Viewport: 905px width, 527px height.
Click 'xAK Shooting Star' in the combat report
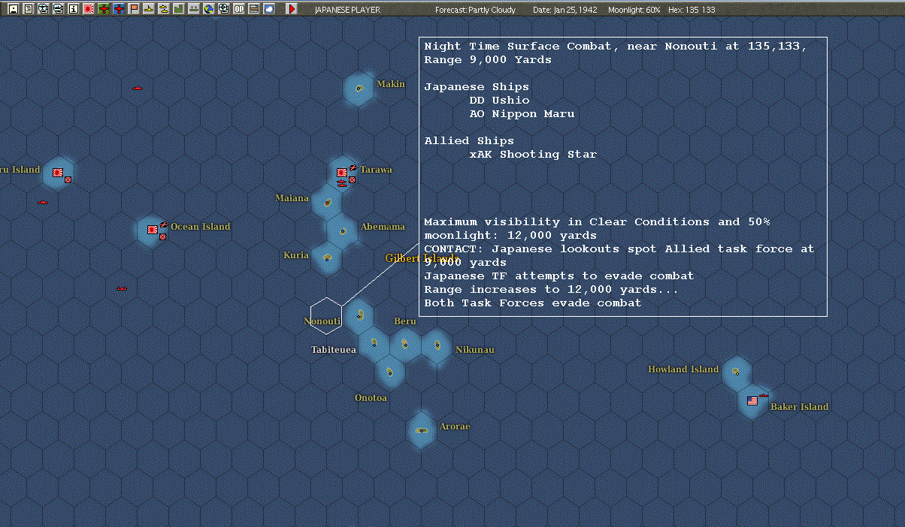(x=533, y=155)
